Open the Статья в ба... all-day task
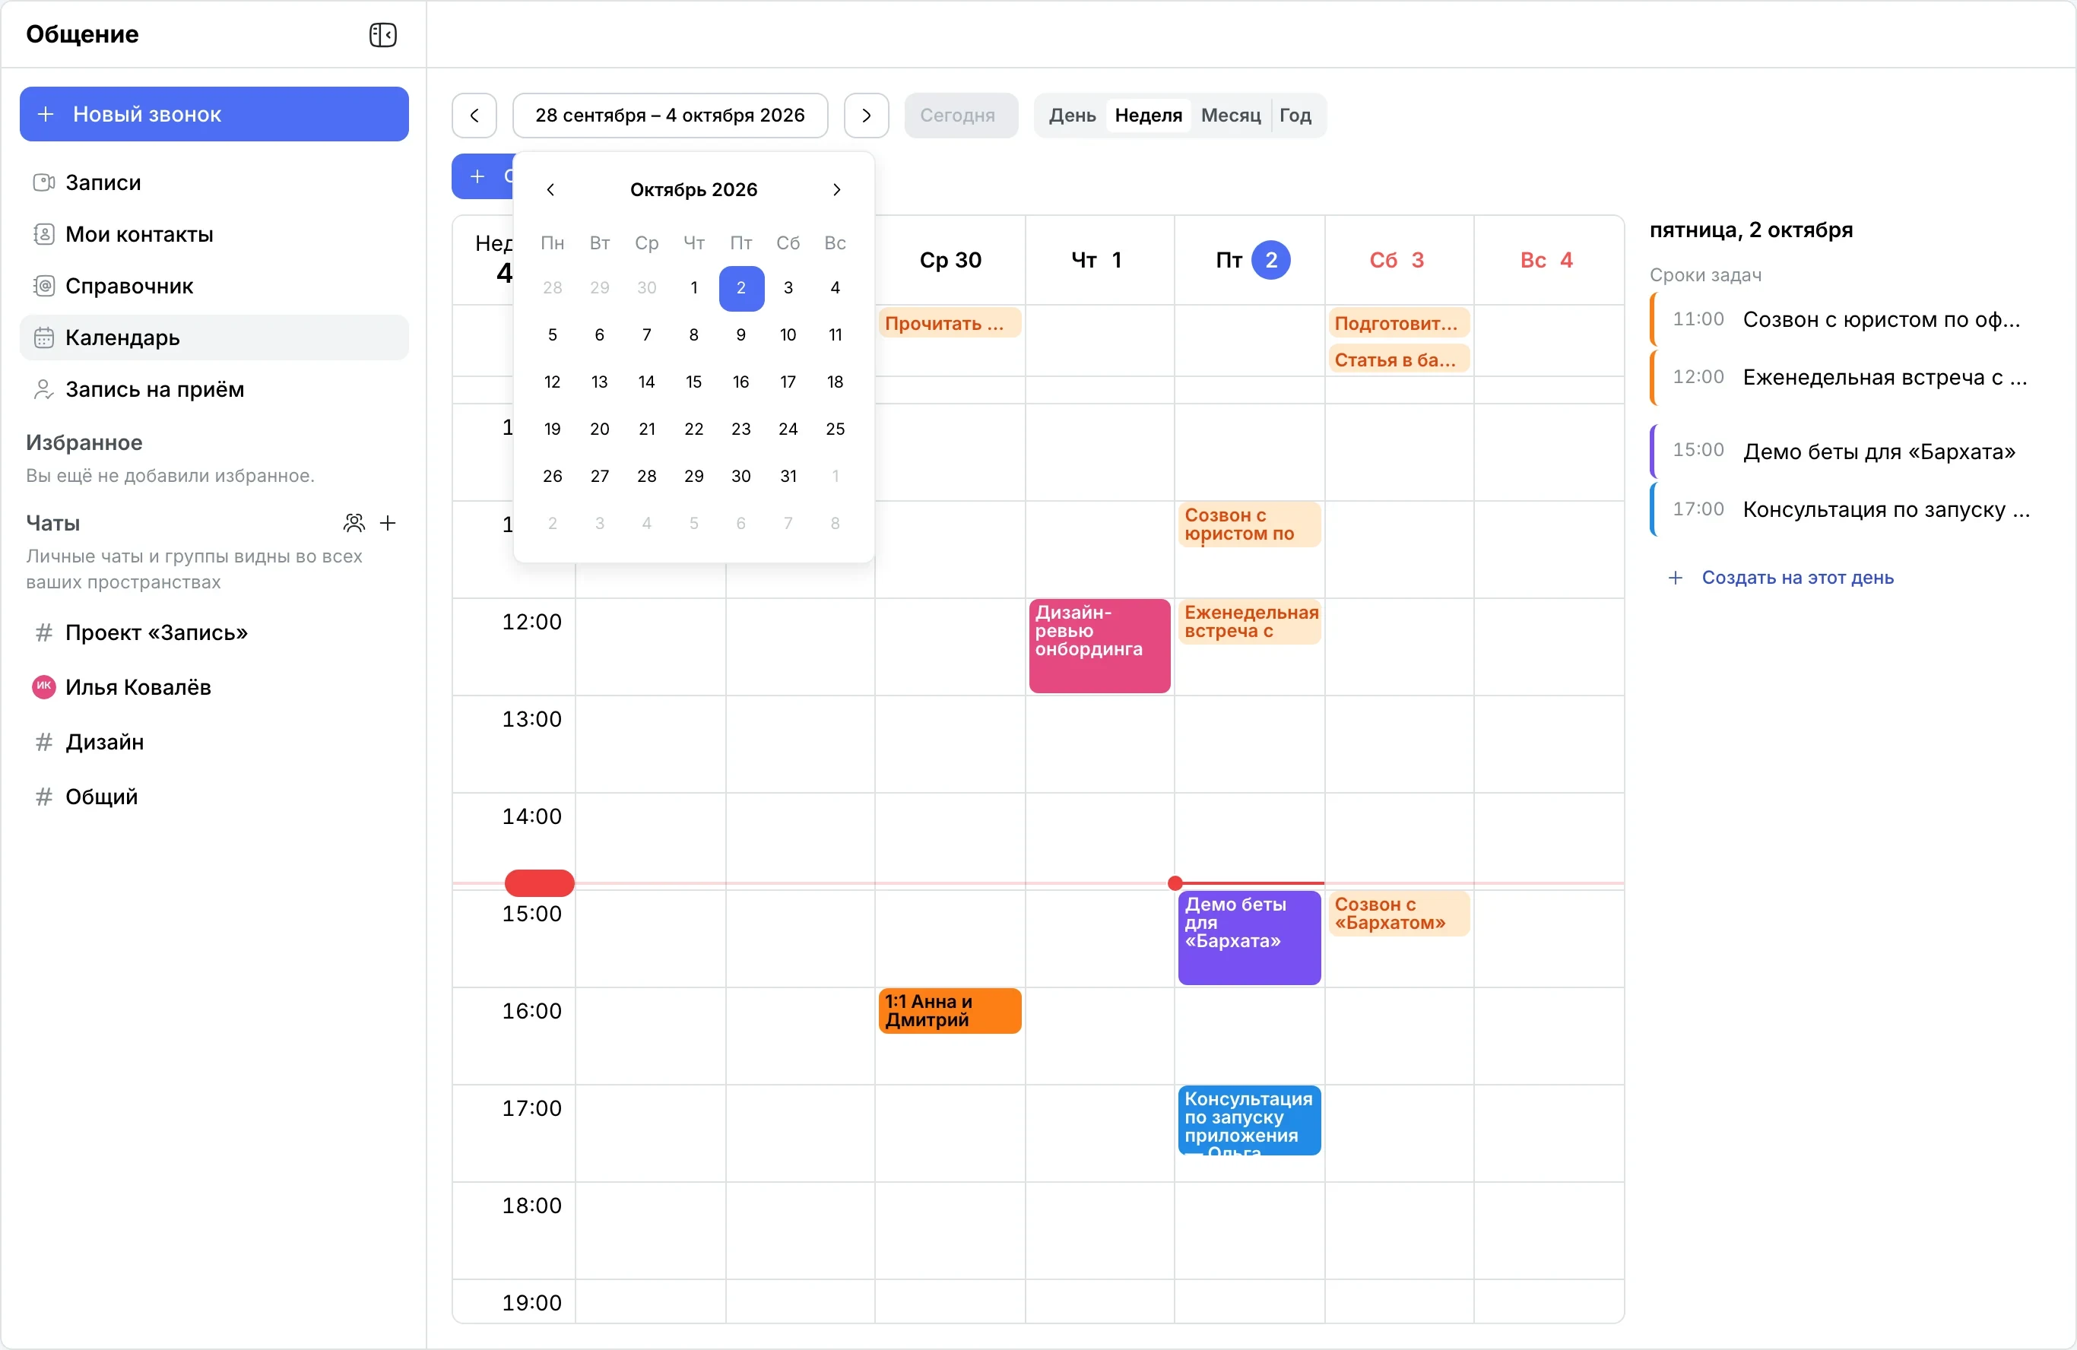The image size is (2077, 1350). (x=1399, y=360)
